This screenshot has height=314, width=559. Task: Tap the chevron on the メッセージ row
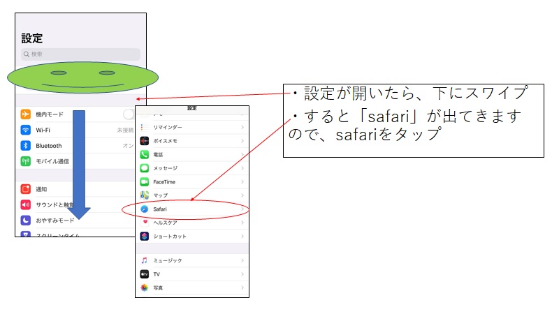(242, 168)
